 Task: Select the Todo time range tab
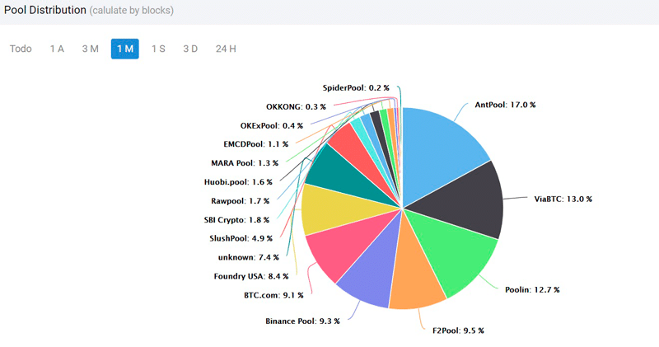pyautogui.click(x=21, y=49)
